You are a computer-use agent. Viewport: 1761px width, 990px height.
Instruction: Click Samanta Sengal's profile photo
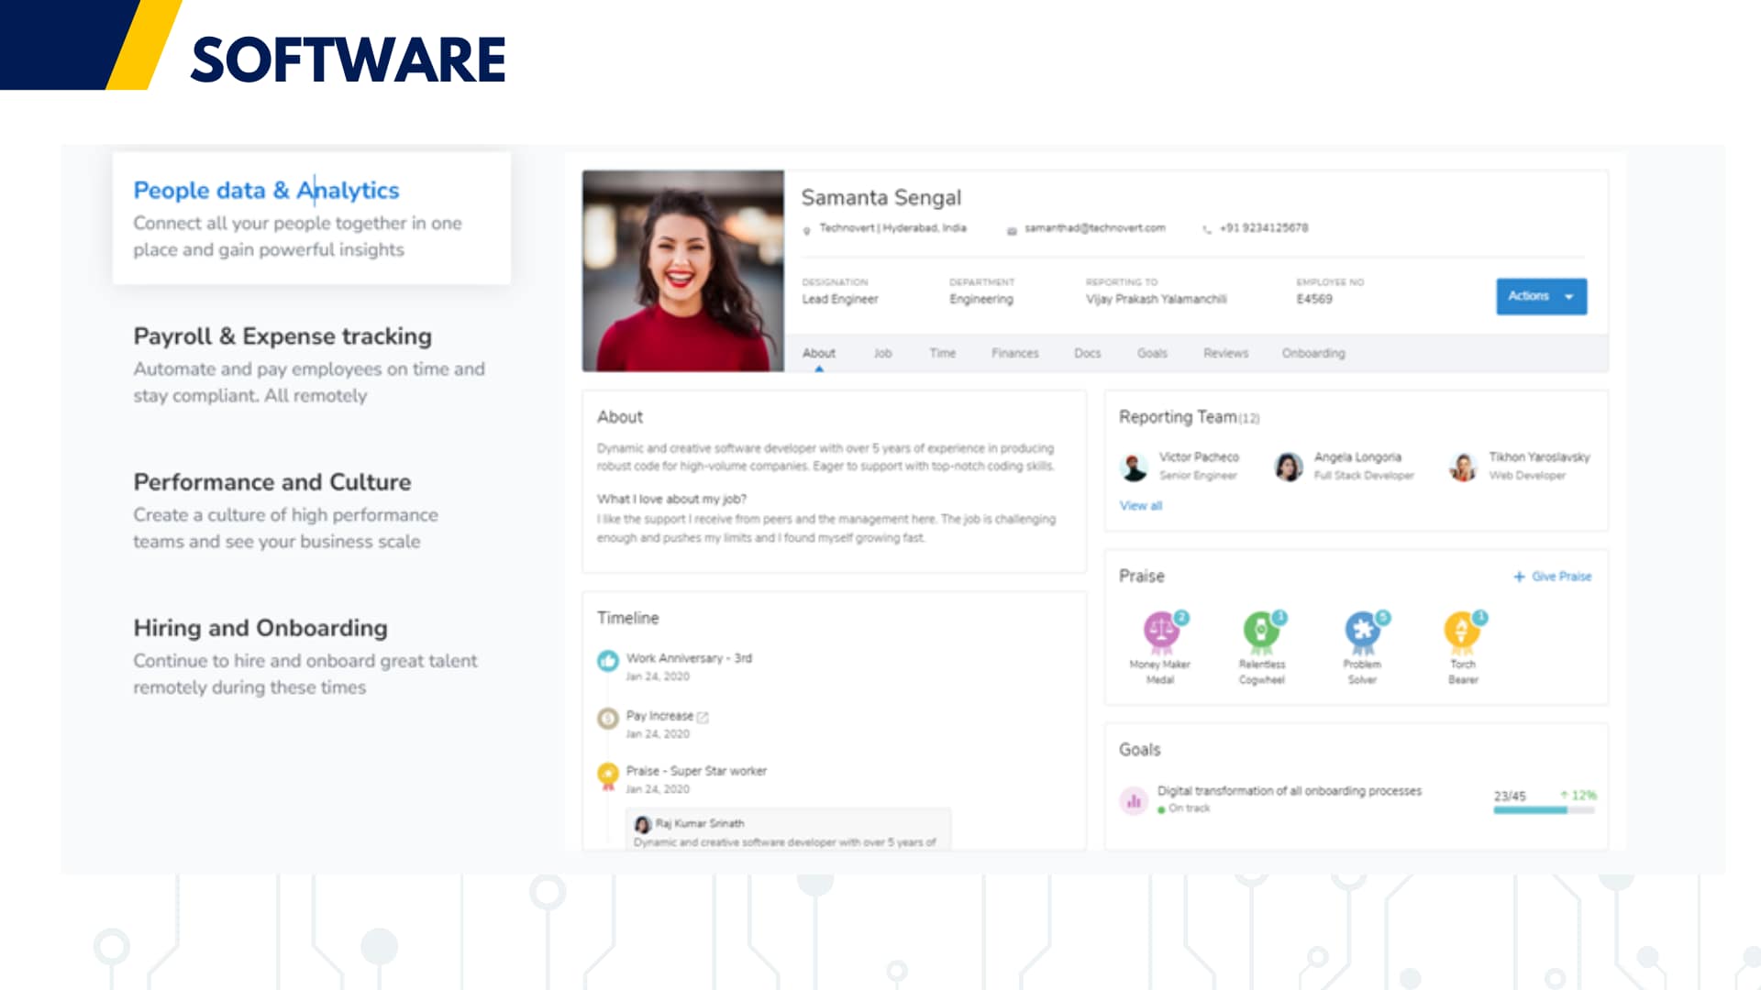click(682, 270)
